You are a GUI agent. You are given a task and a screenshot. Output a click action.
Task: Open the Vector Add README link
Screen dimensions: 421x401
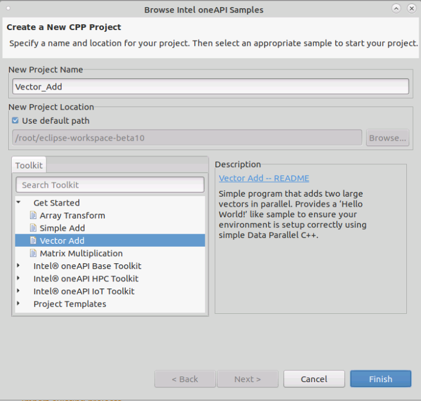pos(263,178)
